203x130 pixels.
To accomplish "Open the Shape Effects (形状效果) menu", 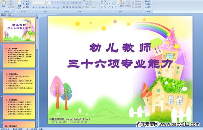I will tap(137, 7).
